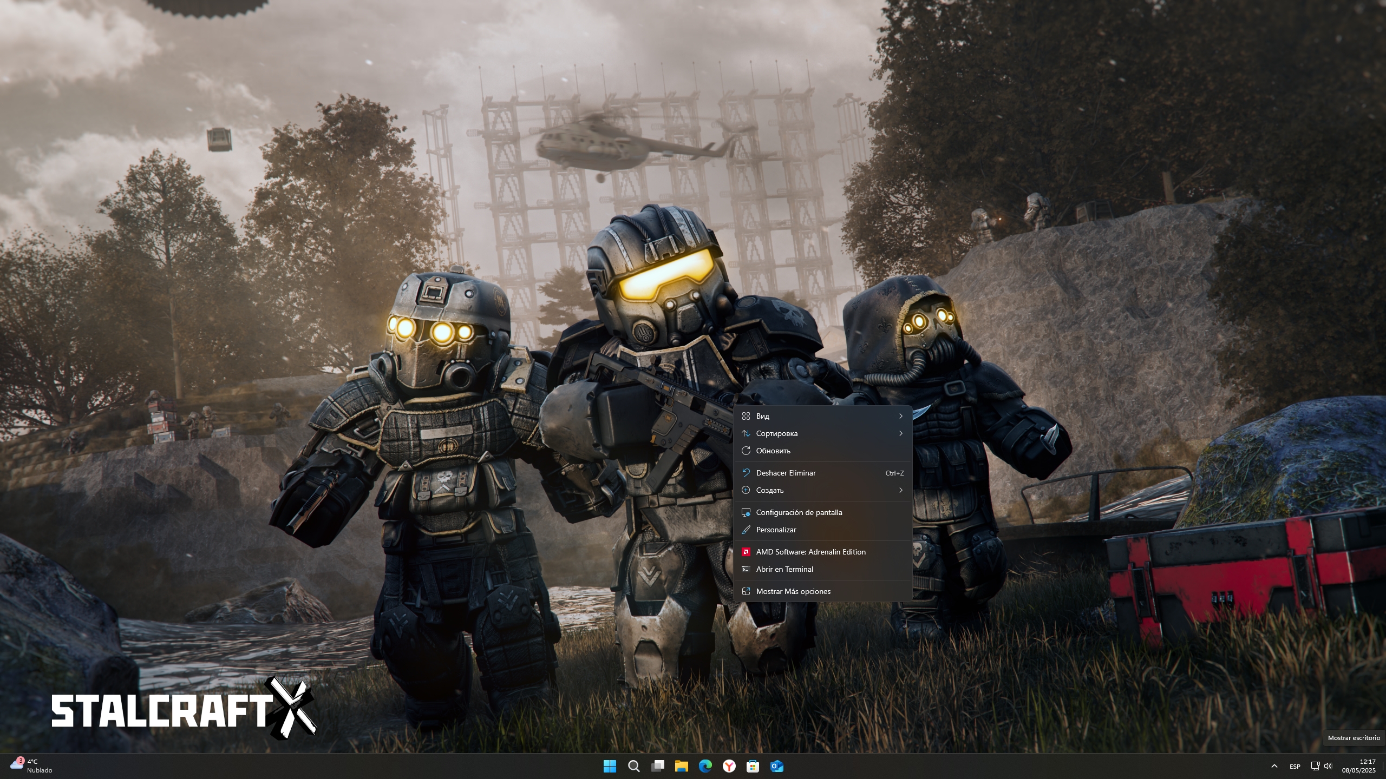Click the expand icon beside Mostrar Más opciones
Image resolution: width=1386 pixels, height=779 pixels.
(746, 591)
